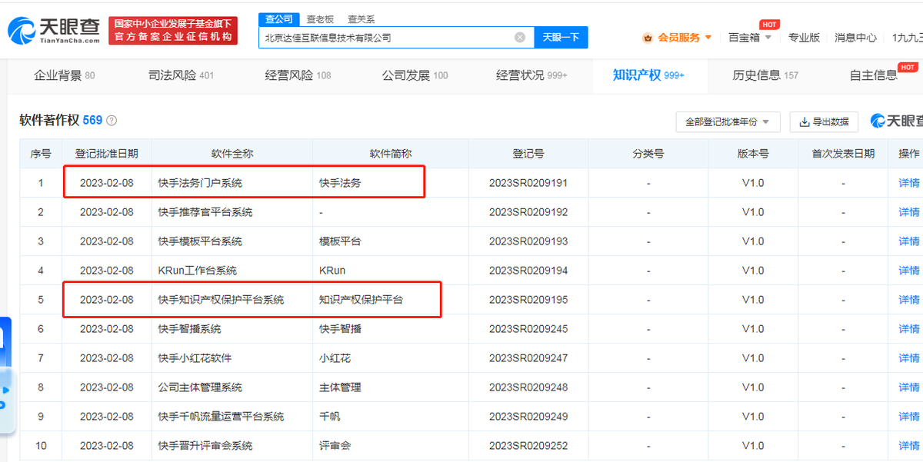Click the crown icon beside 会员服务
The image size is (923, 462).
click(648, 38)
